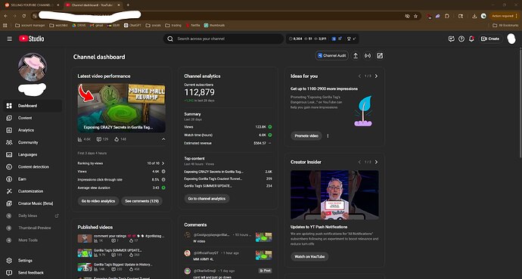Screen dimensions: 522x279
Task: Click the W video comment thumbnail
Action: tap(264, 237)
